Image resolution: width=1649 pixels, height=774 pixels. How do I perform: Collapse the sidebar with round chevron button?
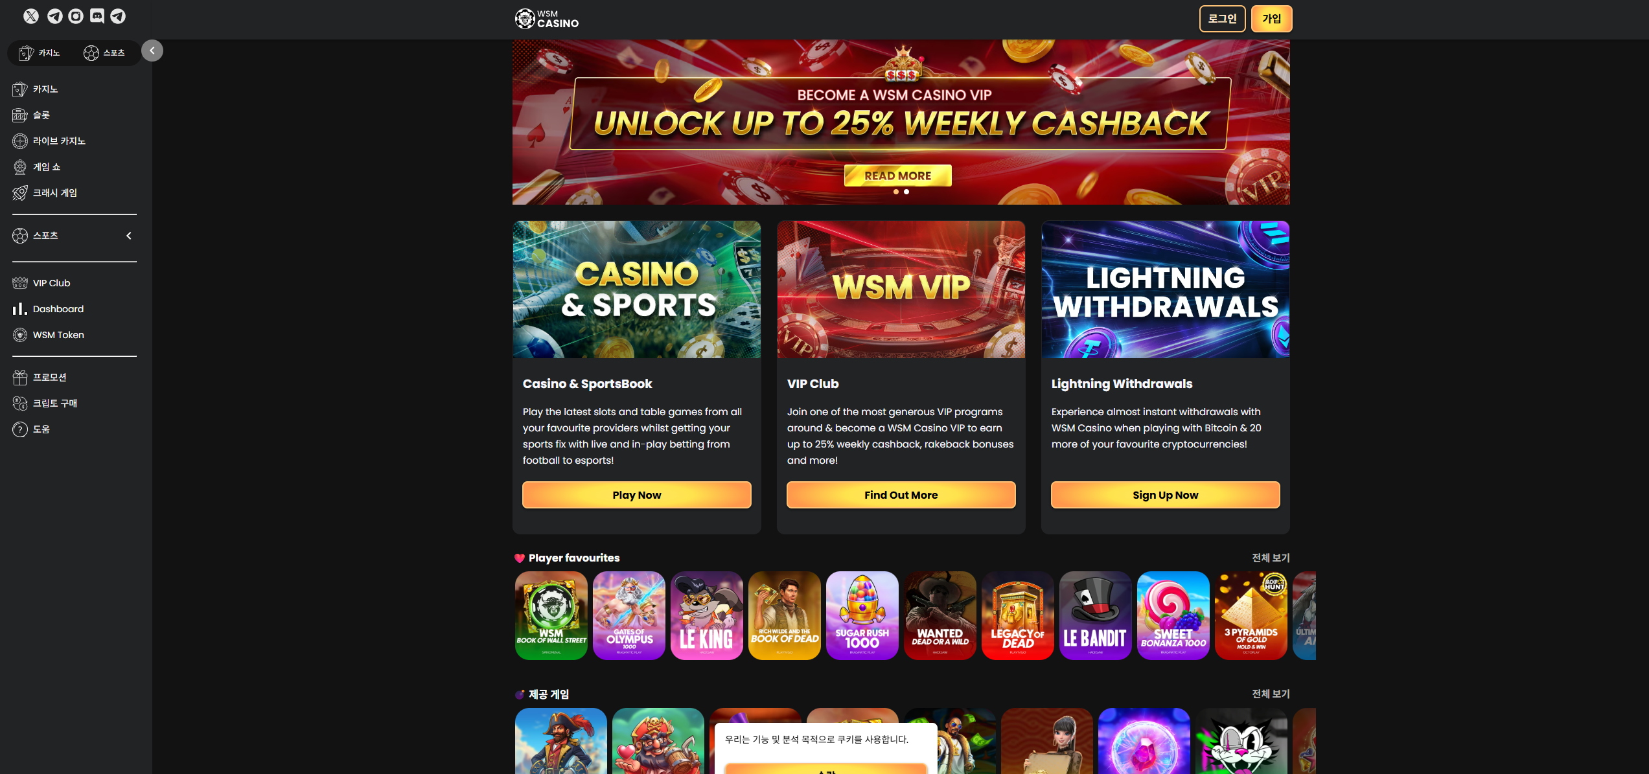(152, 51)
